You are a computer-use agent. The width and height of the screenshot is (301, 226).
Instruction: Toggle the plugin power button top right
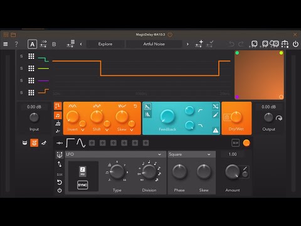295,44
